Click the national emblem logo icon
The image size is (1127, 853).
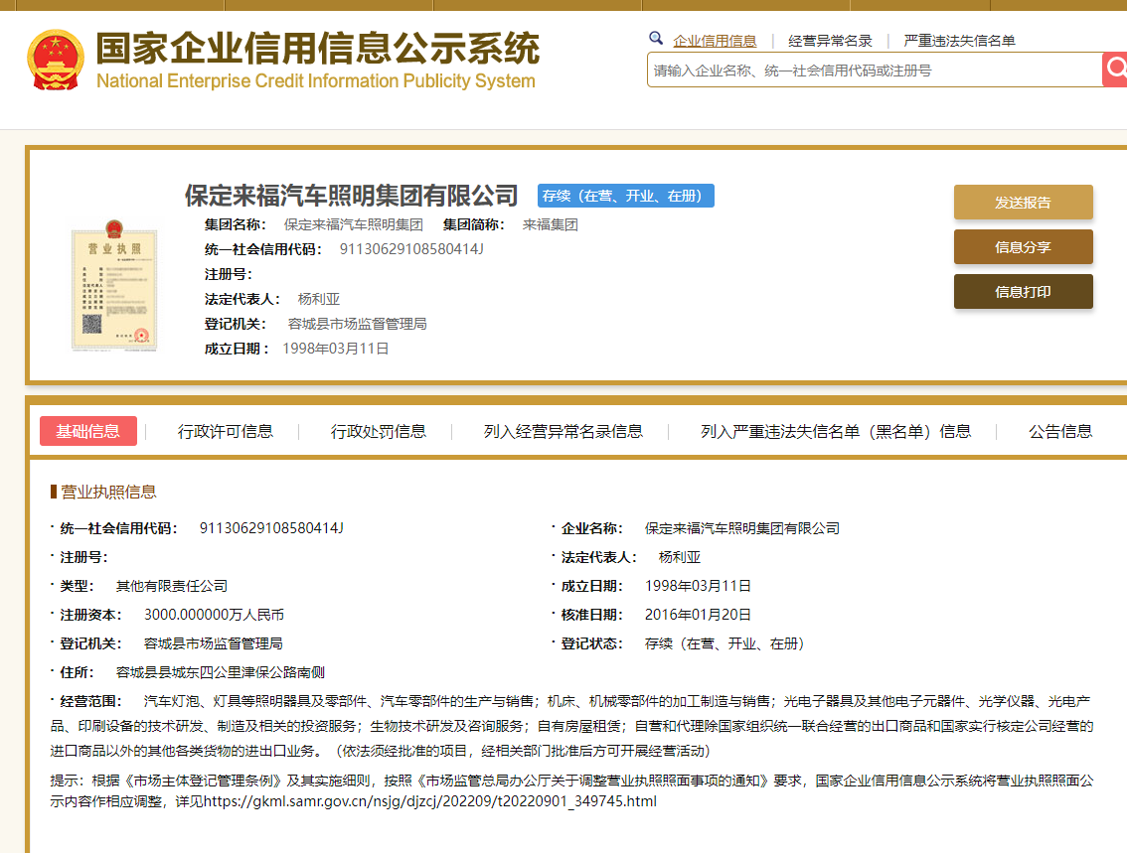56,60
